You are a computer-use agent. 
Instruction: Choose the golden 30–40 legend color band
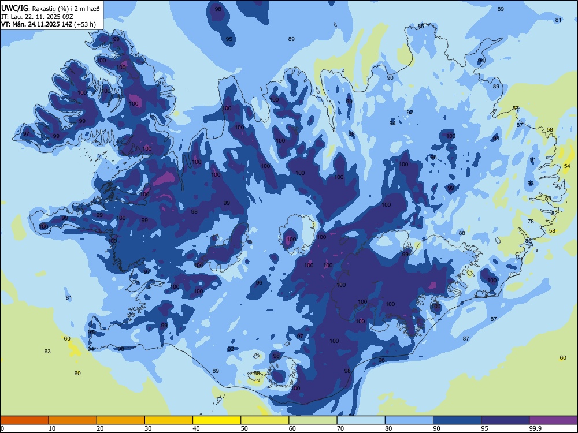click(169, 420)
